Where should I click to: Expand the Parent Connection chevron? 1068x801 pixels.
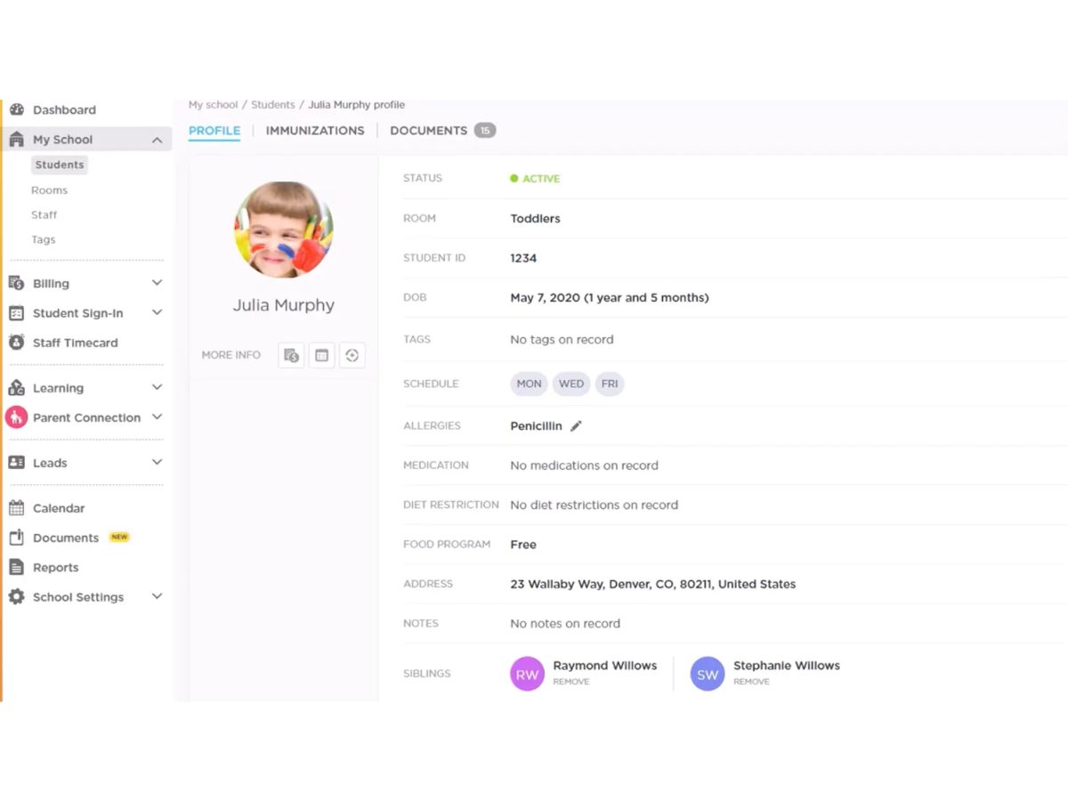[157, 417]
